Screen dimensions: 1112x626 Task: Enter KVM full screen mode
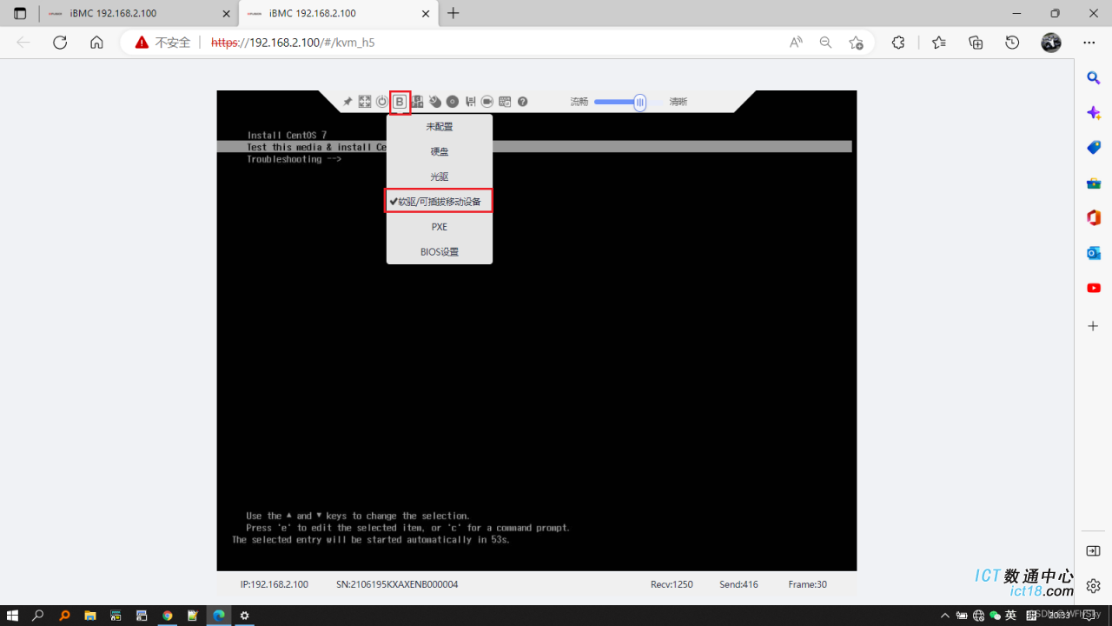(365, 102)
